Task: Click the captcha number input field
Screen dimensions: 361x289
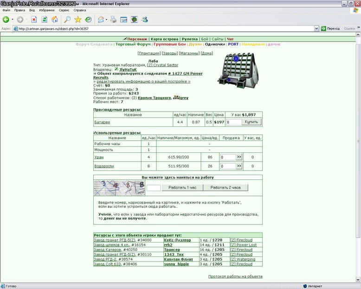Action: 154,188
